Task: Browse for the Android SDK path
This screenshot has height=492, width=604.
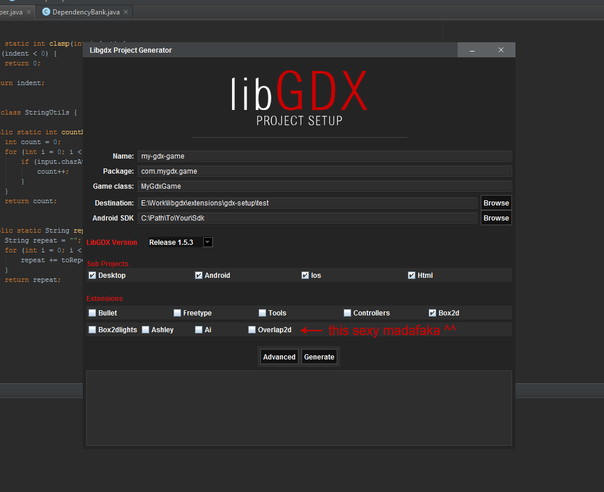Action: (496, 218)
